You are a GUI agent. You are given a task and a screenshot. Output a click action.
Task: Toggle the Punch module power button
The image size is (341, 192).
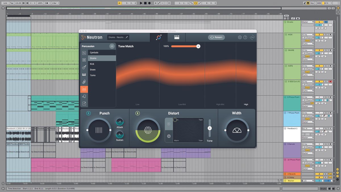[88, 113]
